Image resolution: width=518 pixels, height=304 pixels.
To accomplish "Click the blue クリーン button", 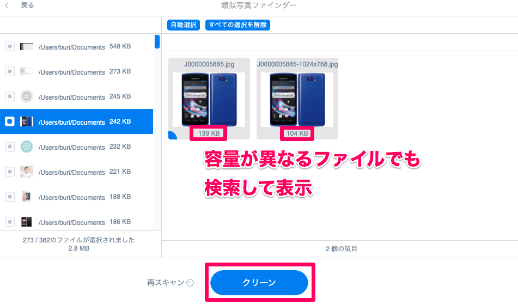I will [259, 283].
